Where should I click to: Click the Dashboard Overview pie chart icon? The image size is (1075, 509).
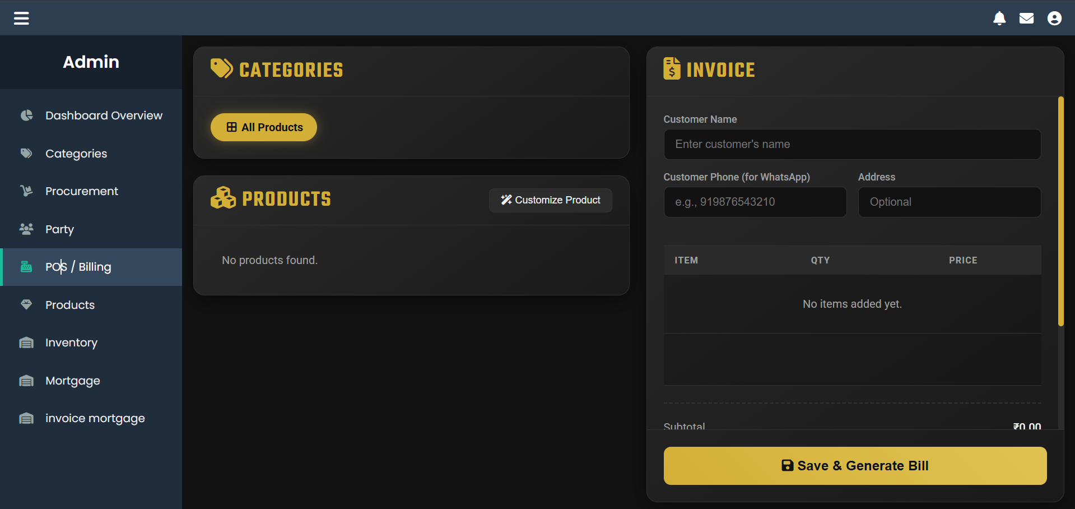(x=26, y=115)
